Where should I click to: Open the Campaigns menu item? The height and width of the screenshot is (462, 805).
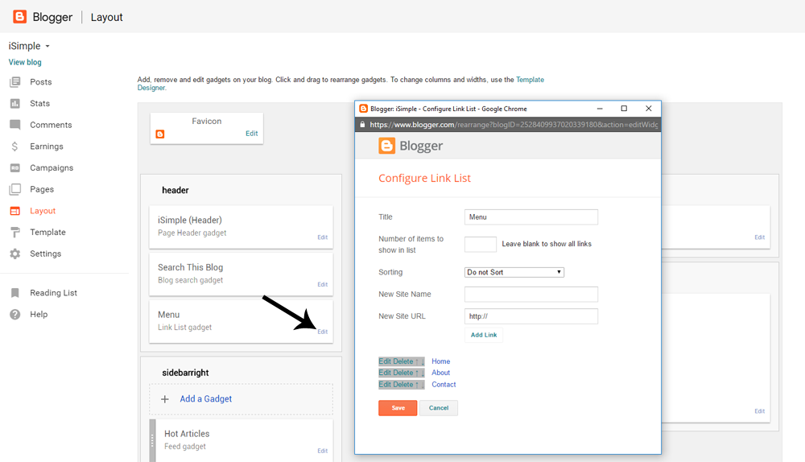52,168
